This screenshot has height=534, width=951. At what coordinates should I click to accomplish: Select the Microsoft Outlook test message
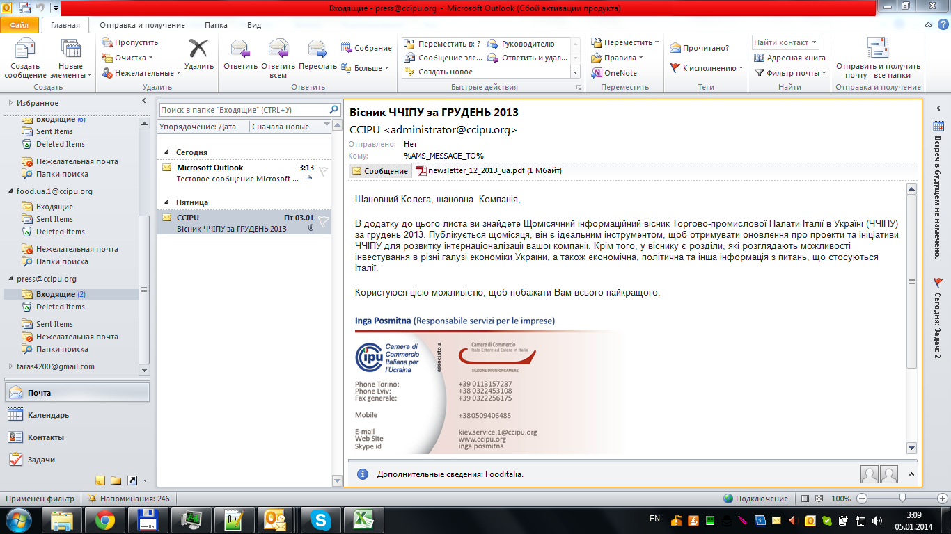[244, 173]
